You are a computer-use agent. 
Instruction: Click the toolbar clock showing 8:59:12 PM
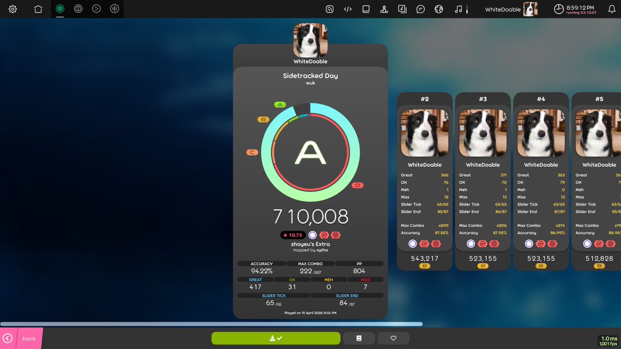click(574, 9)
